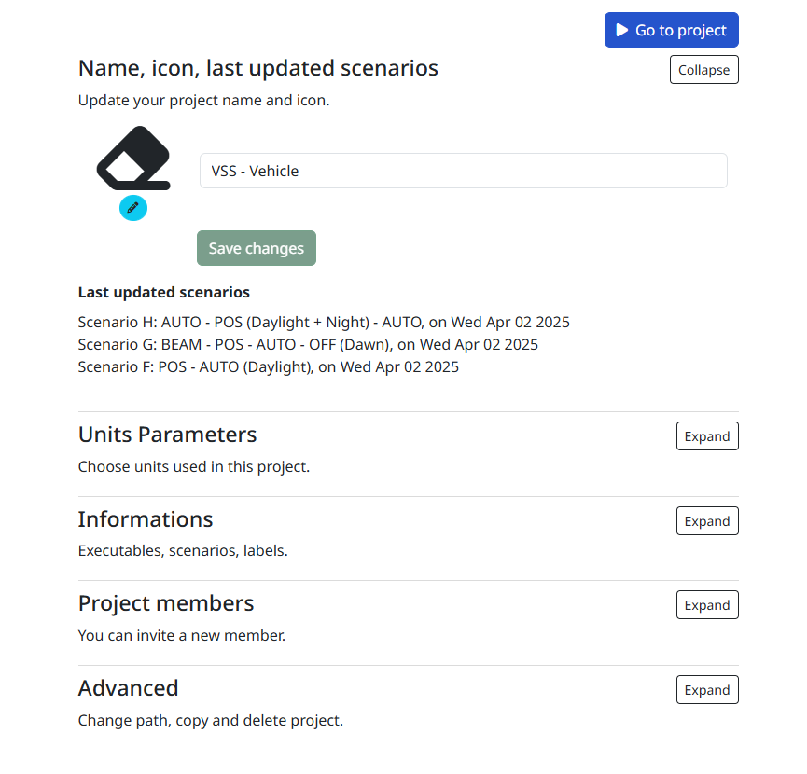Click 'Choose units used in this project.' text

tap(194, 467)
